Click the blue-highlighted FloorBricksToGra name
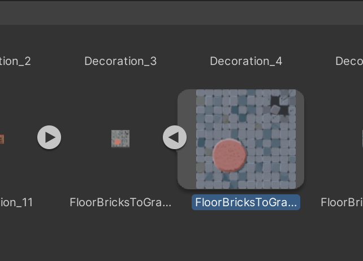 246,202
